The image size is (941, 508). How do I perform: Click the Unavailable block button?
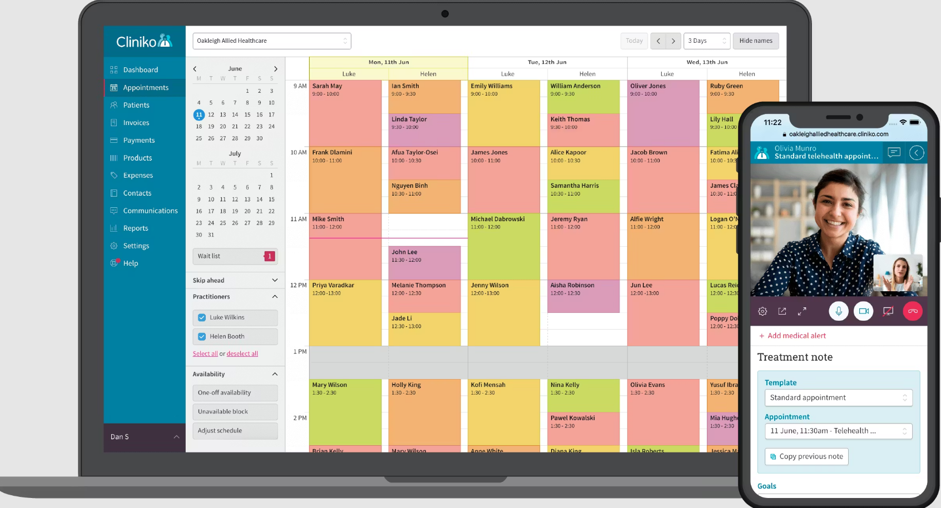pyautogui.click(x=235, y=412)
